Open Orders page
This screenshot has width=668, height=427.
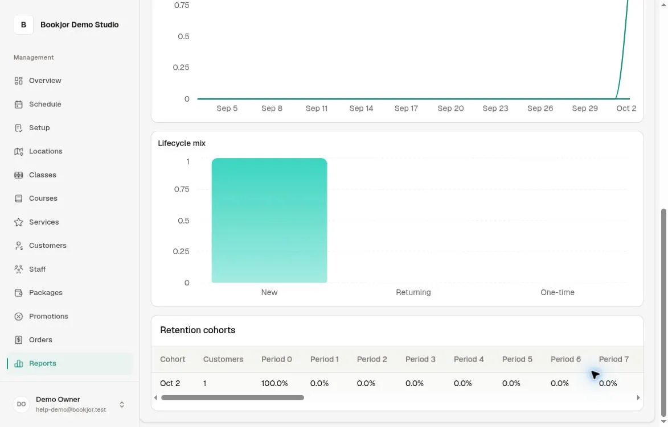69,340
